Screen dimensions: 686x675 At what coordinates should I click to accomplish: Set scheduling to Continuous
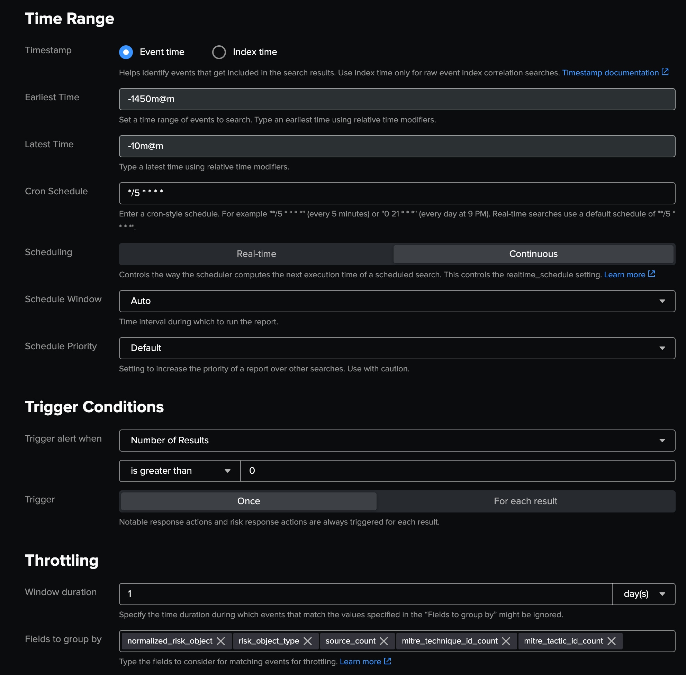533,254
